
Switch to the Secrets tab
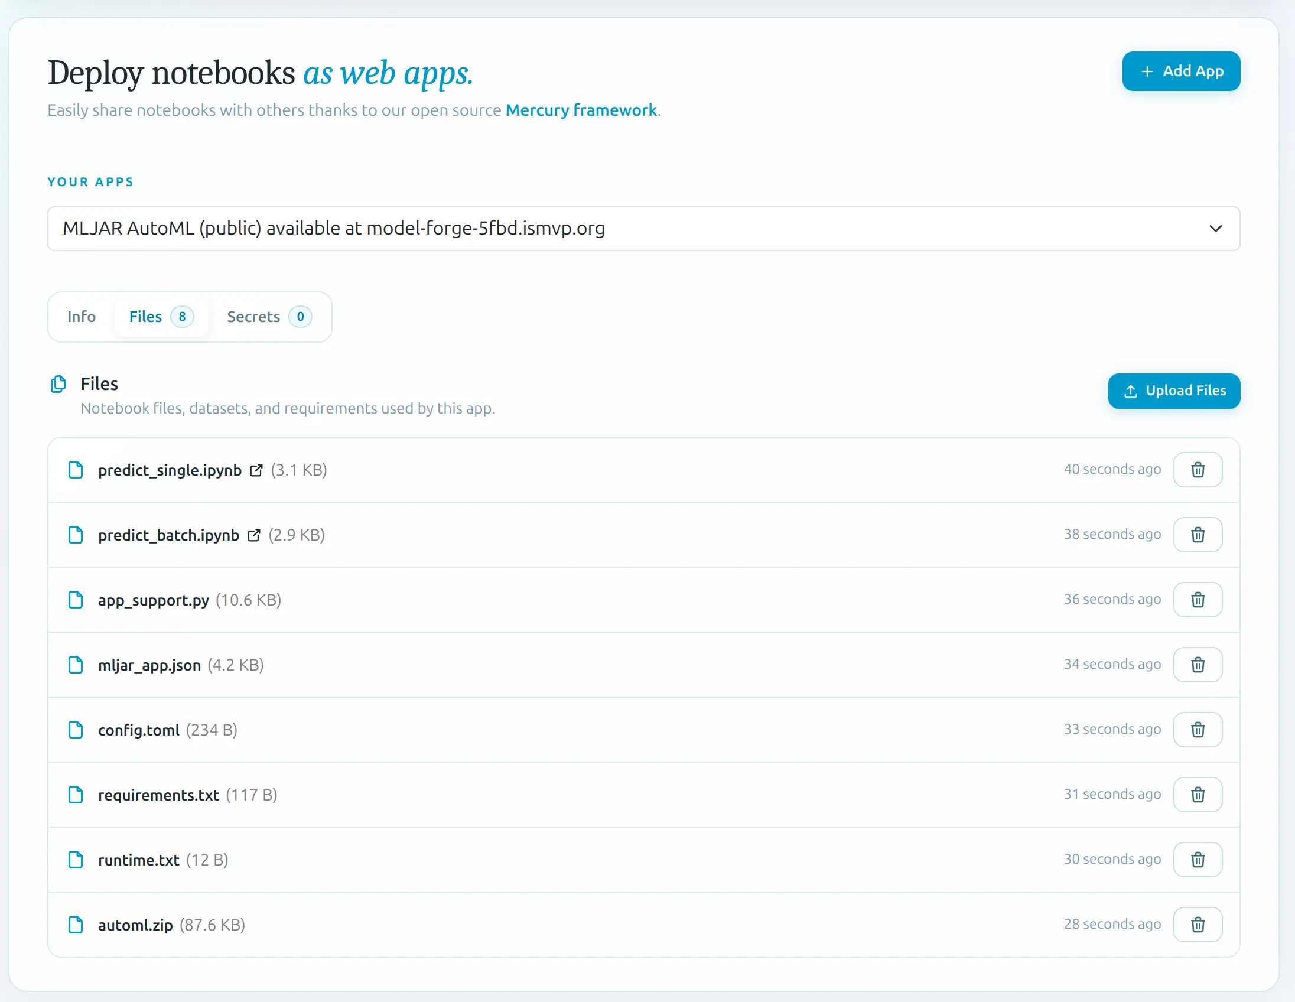269,317
